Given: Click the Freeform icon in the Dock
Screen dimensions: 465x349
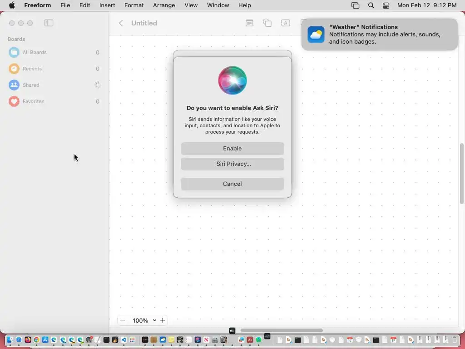Looking at the screenshot, I should pyautogui.click(x=242, y=339).
